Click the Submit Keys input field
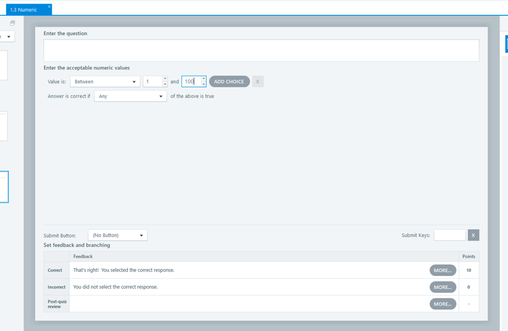The height and width of the screenshot is (331, 508). (450, 235)
